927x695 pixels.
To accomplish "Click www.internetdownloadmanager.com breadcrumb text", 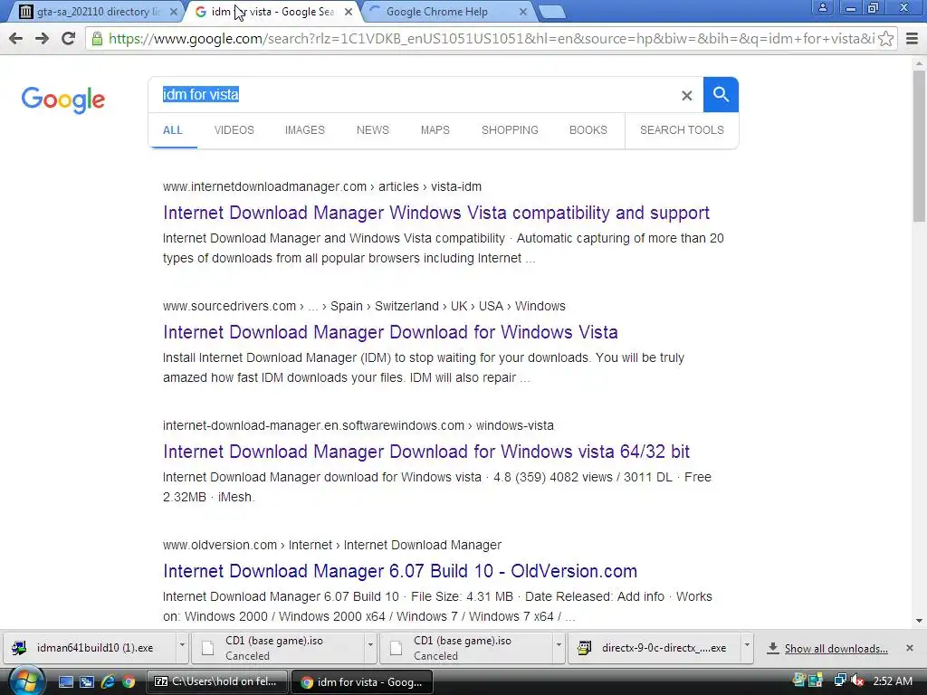I will click(265, 186).
